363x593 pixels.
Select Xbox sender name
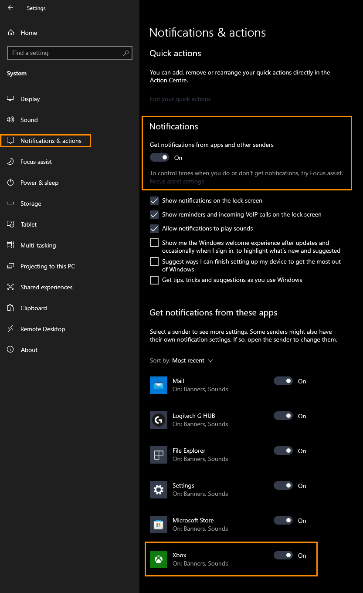179,555
